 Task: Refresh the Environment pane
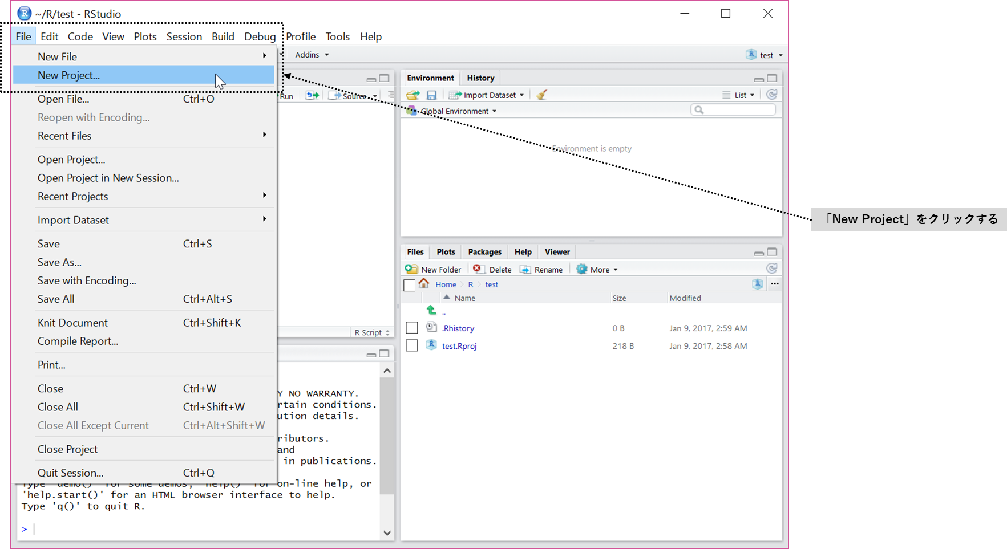[771, 95]
